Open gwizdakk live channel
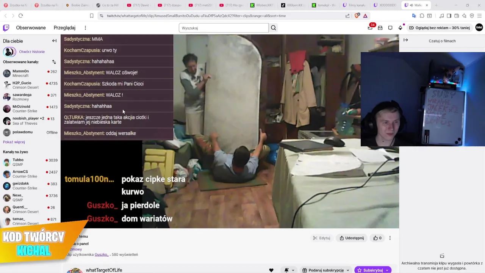Screen dimensions: 485x273 pos(30,185)
